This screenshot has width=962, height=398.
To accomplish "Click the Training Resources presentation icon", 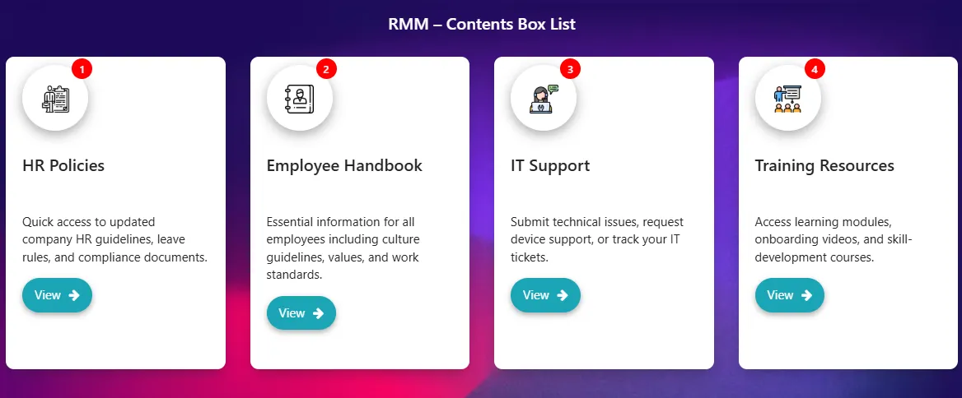I will click(787, 98).
